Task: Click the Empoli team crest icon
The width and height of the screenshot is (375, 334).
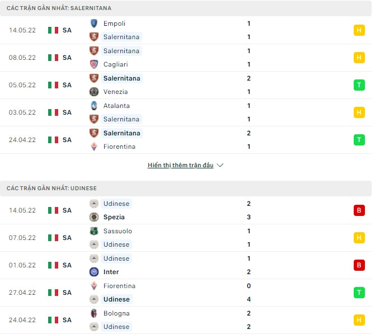Action: [x=94, y=23]
